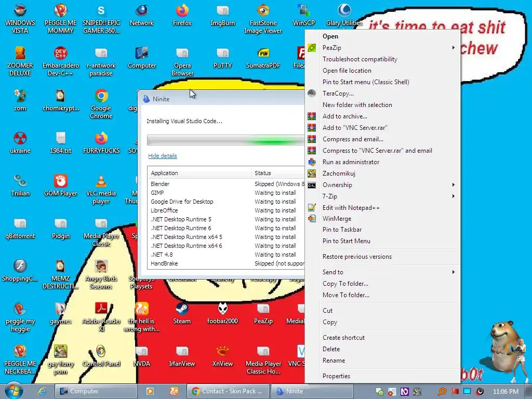
Task: Choose WinMerge from context menu
Action: pyautogui.click(x=382, y=219)
